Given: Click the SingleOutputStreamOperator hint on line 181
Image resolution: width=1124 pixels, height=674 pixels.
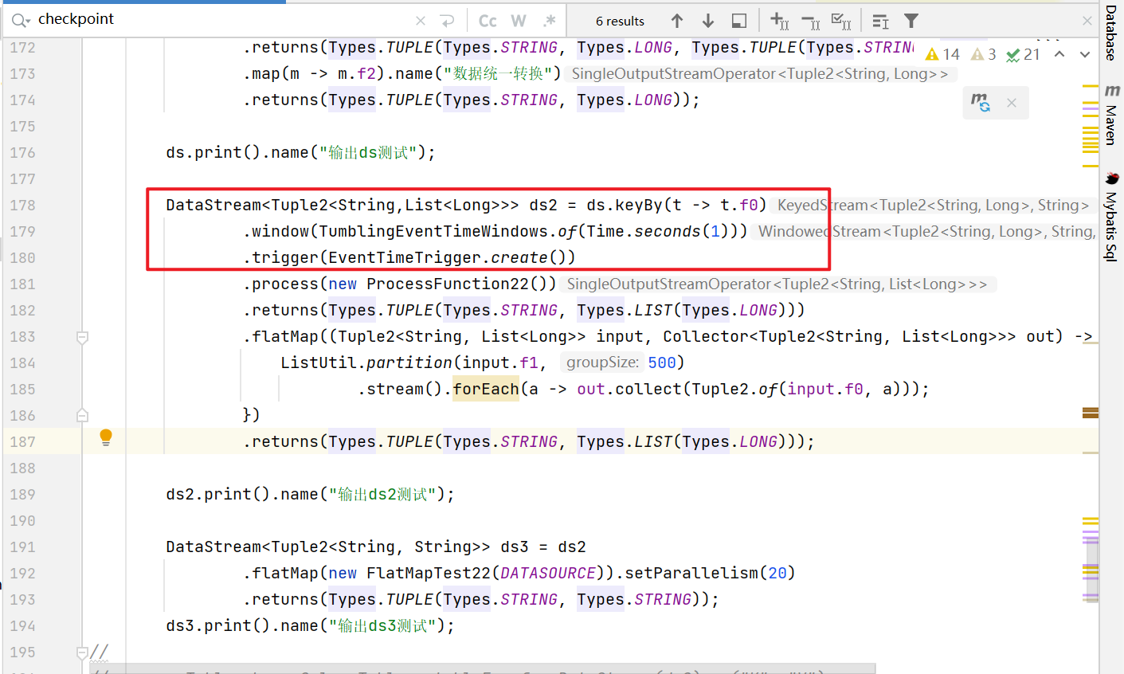Looking at the screenshot, I should pos(777,284).
